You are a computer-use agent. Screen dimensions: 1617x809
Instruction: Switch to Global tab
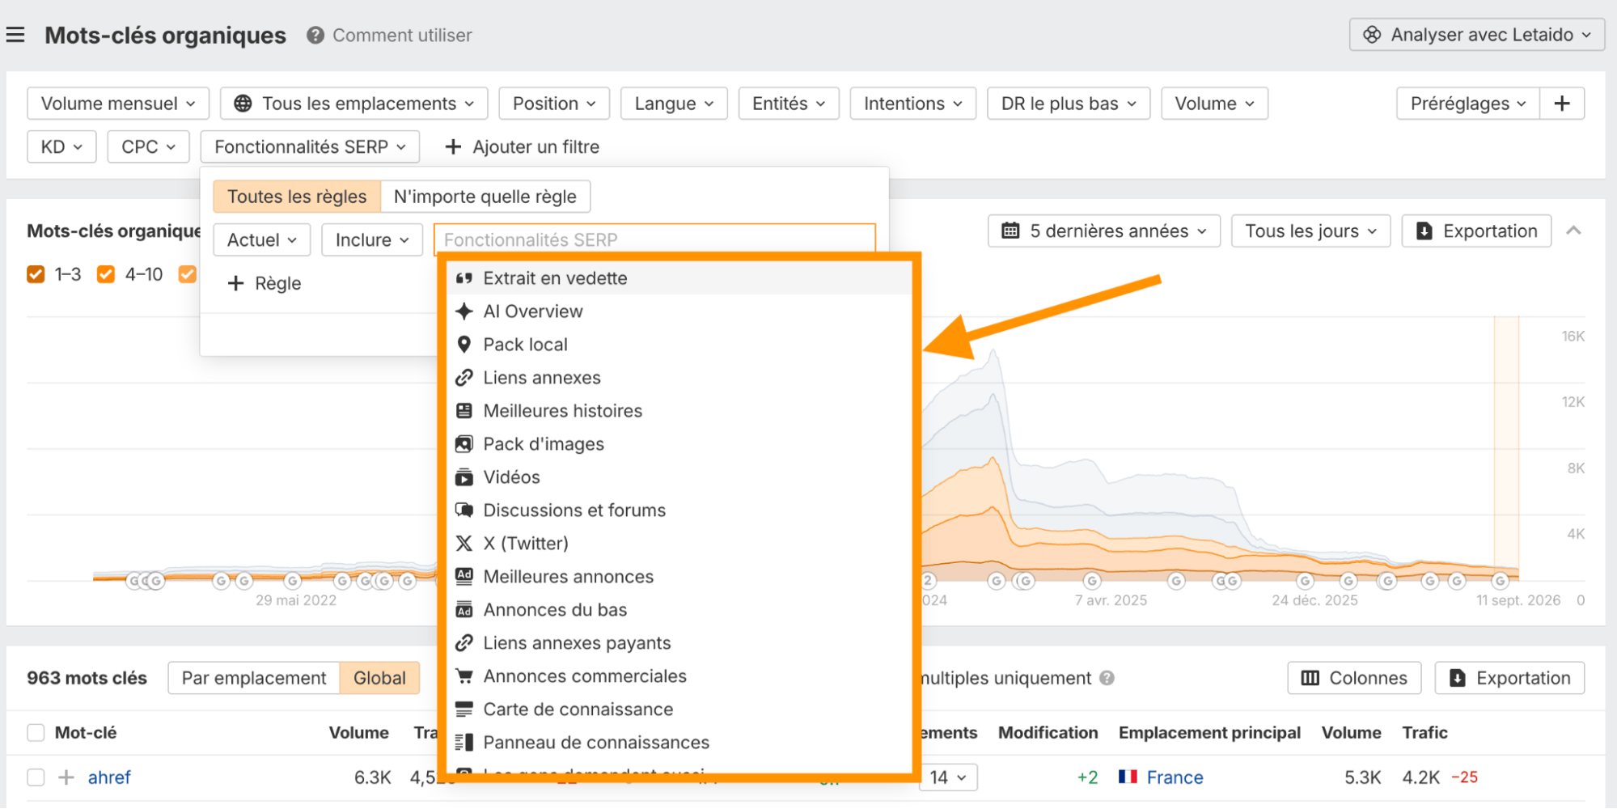379,678
